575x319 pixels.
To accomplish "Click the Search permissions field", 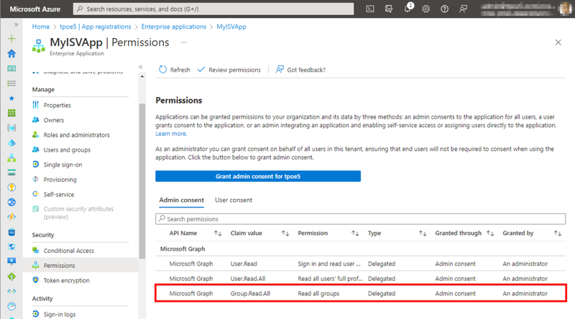I will click(x=359, y=218).
